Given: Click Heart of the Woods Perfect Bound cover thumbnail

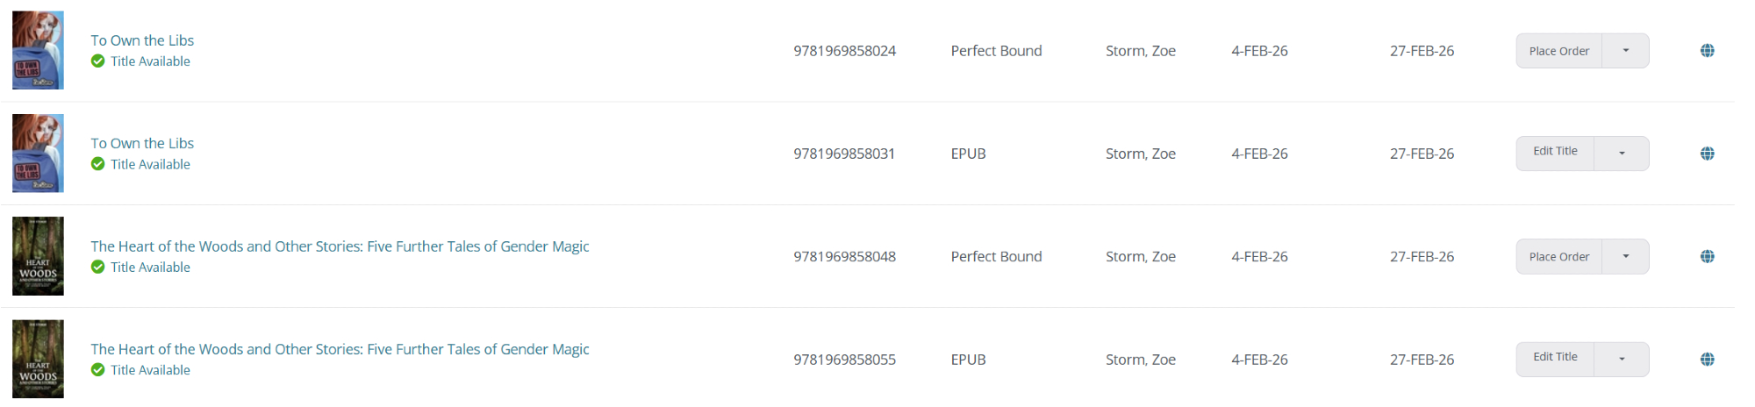Looking at the screenshot, I should pos(38,256).
